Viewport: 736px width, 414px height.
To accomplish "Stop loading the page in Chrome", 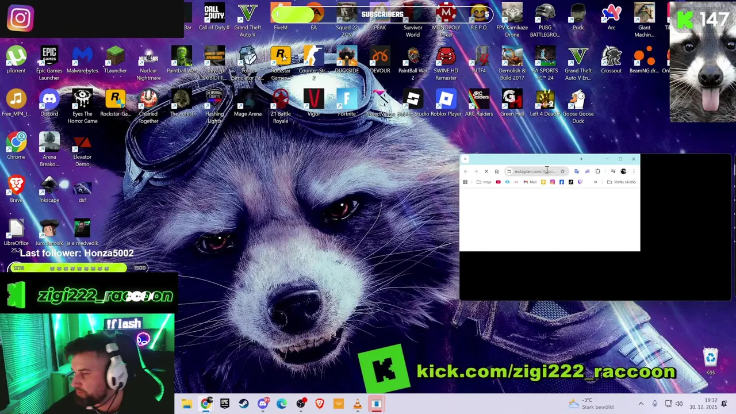I will coord(486,171).
